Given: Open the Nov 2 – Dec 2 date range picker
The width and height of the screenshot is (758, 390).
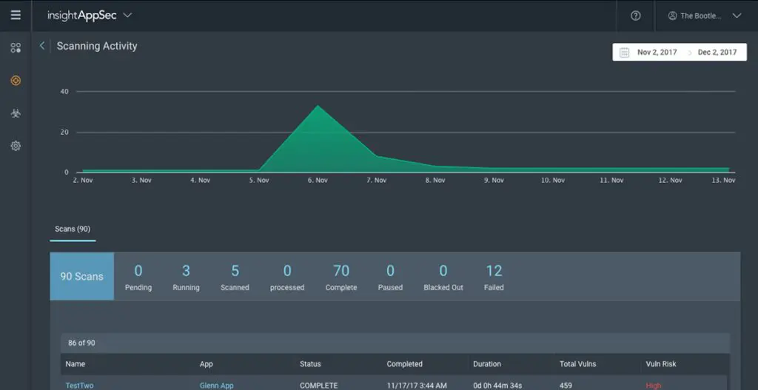Looking at the screenshot, I should click(x=679, y=53).
